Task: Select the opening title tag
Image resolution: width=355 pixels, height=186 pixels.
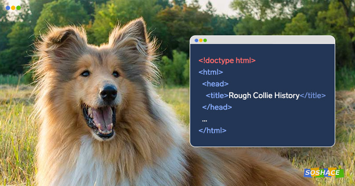Action: pyautogui.click(x=217, y=96)
